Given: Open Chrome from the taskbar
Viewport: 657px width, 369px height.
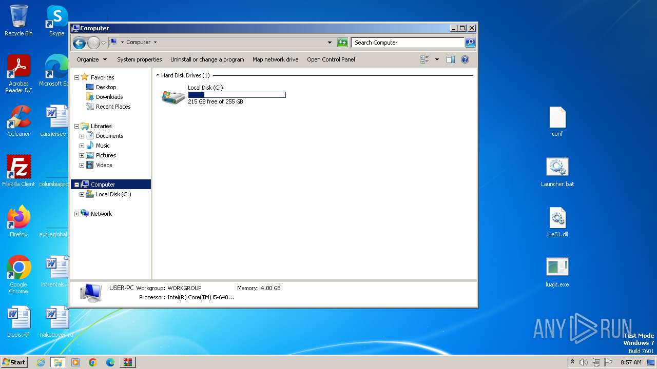Looking at the screenshot, I should pyautogui.click(x=93, y=362).
